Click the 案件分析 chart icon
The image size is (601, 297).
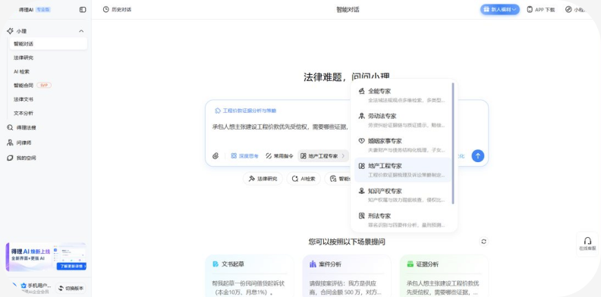[x=313, y=264]
